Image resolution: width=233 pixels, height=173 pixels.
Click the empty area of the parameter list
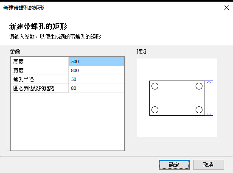(67, 121)
